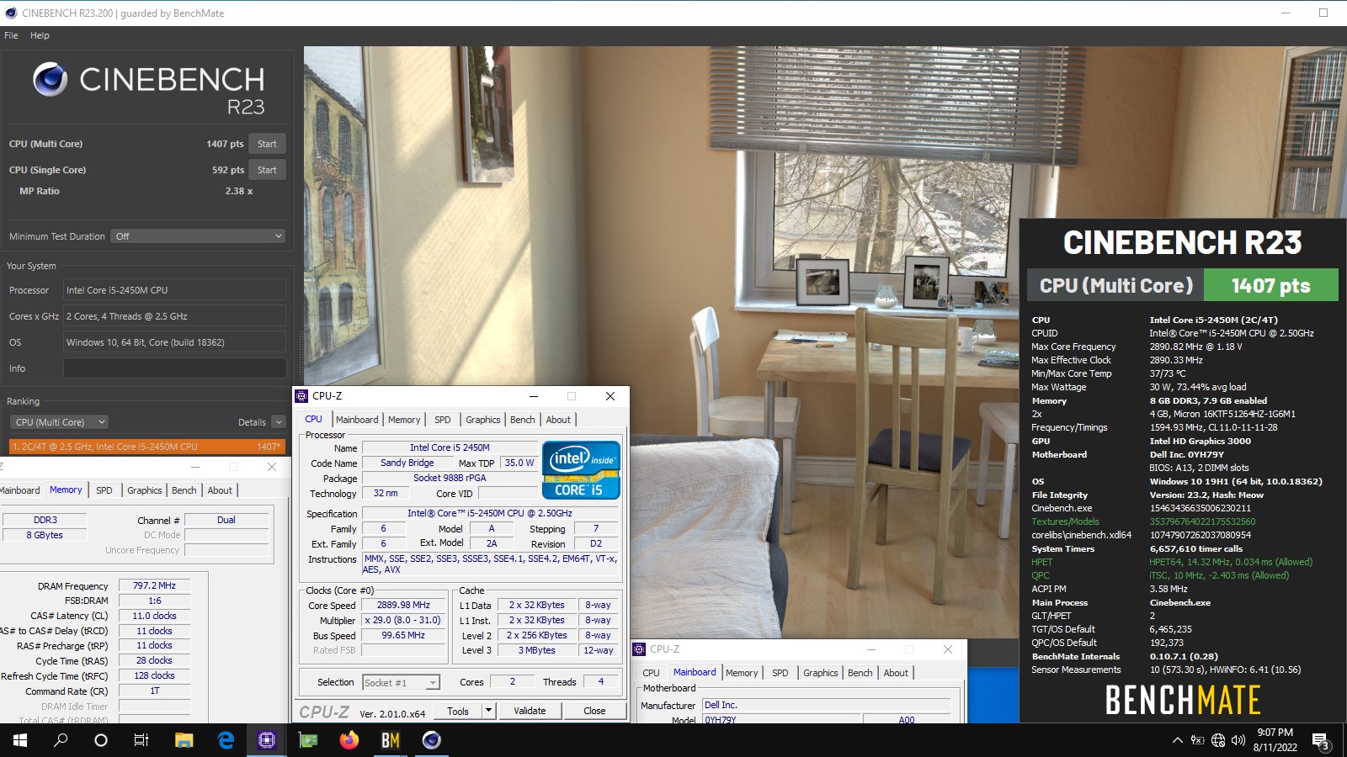Image resolution: width=1347 pixels, height=757 pixels.
Task: Open volume control in system tray
Action: [1238, 740]
